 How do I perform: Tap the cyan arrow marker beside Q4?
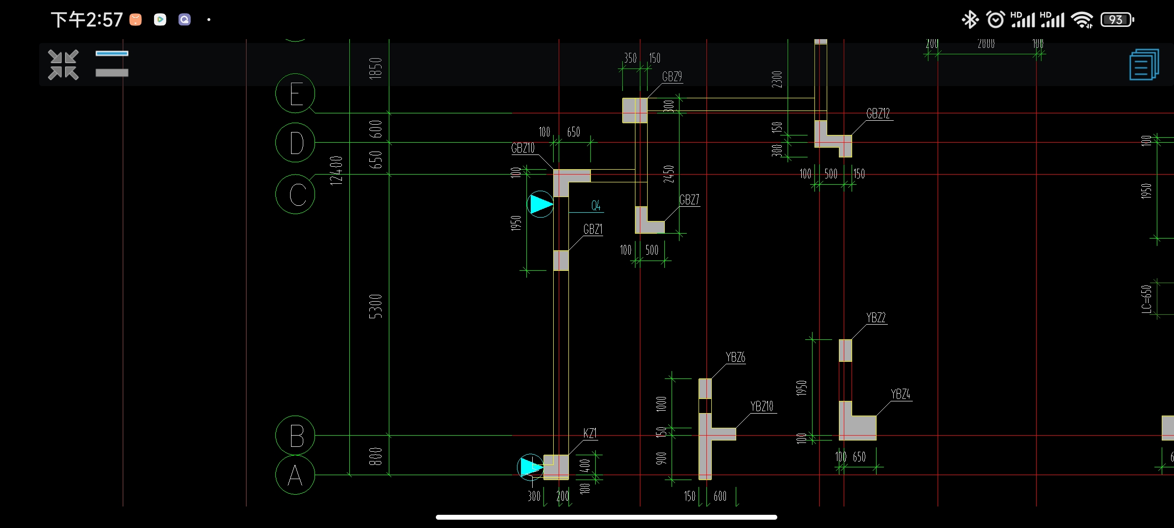pos(541,204)
